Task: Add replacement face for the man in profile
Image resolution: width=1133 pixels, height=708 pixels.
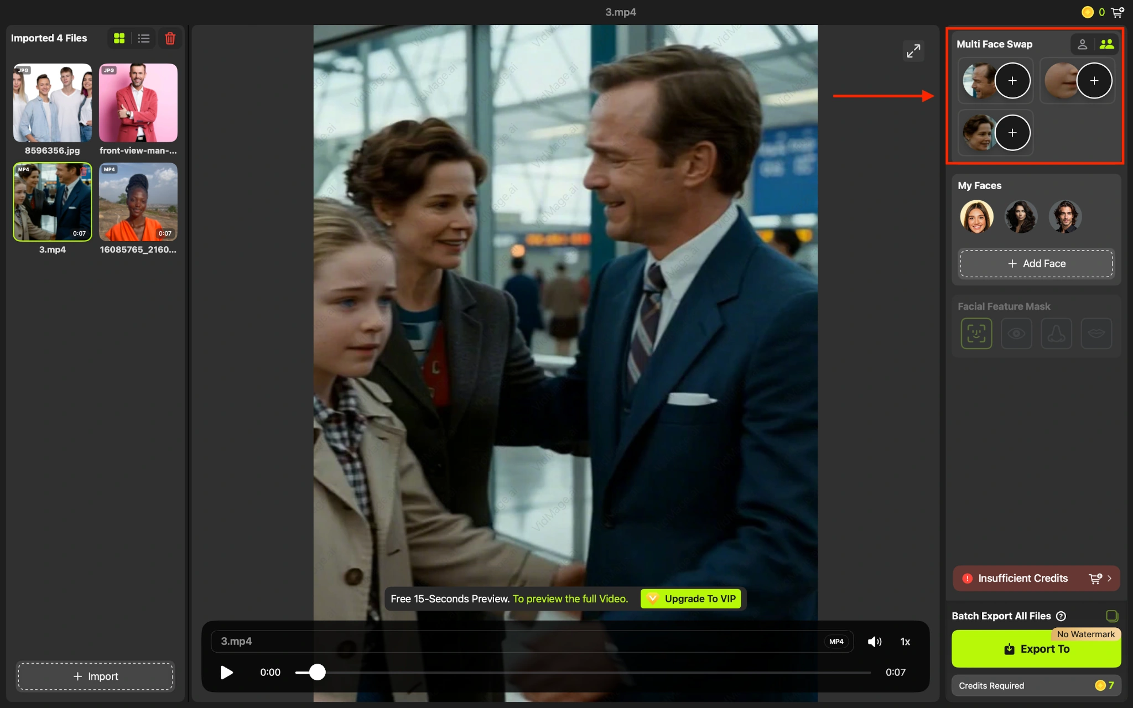Action: pos(1012,81)
